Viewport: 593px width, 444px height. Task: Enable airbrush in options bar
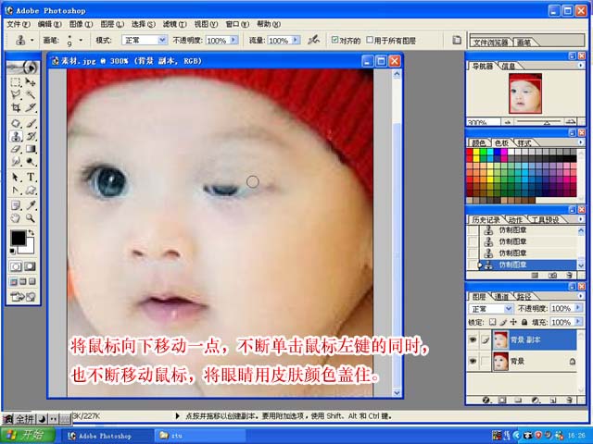[313, 40]
